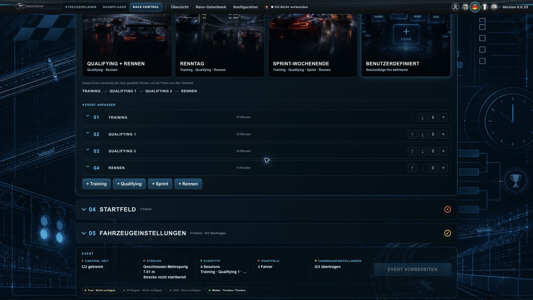
Task: Expand the 03 Qualifying 2 row
Action: point(88,150)
